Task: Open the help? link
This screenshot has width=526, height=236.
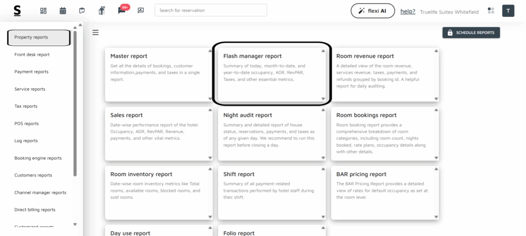Action: 408,11
